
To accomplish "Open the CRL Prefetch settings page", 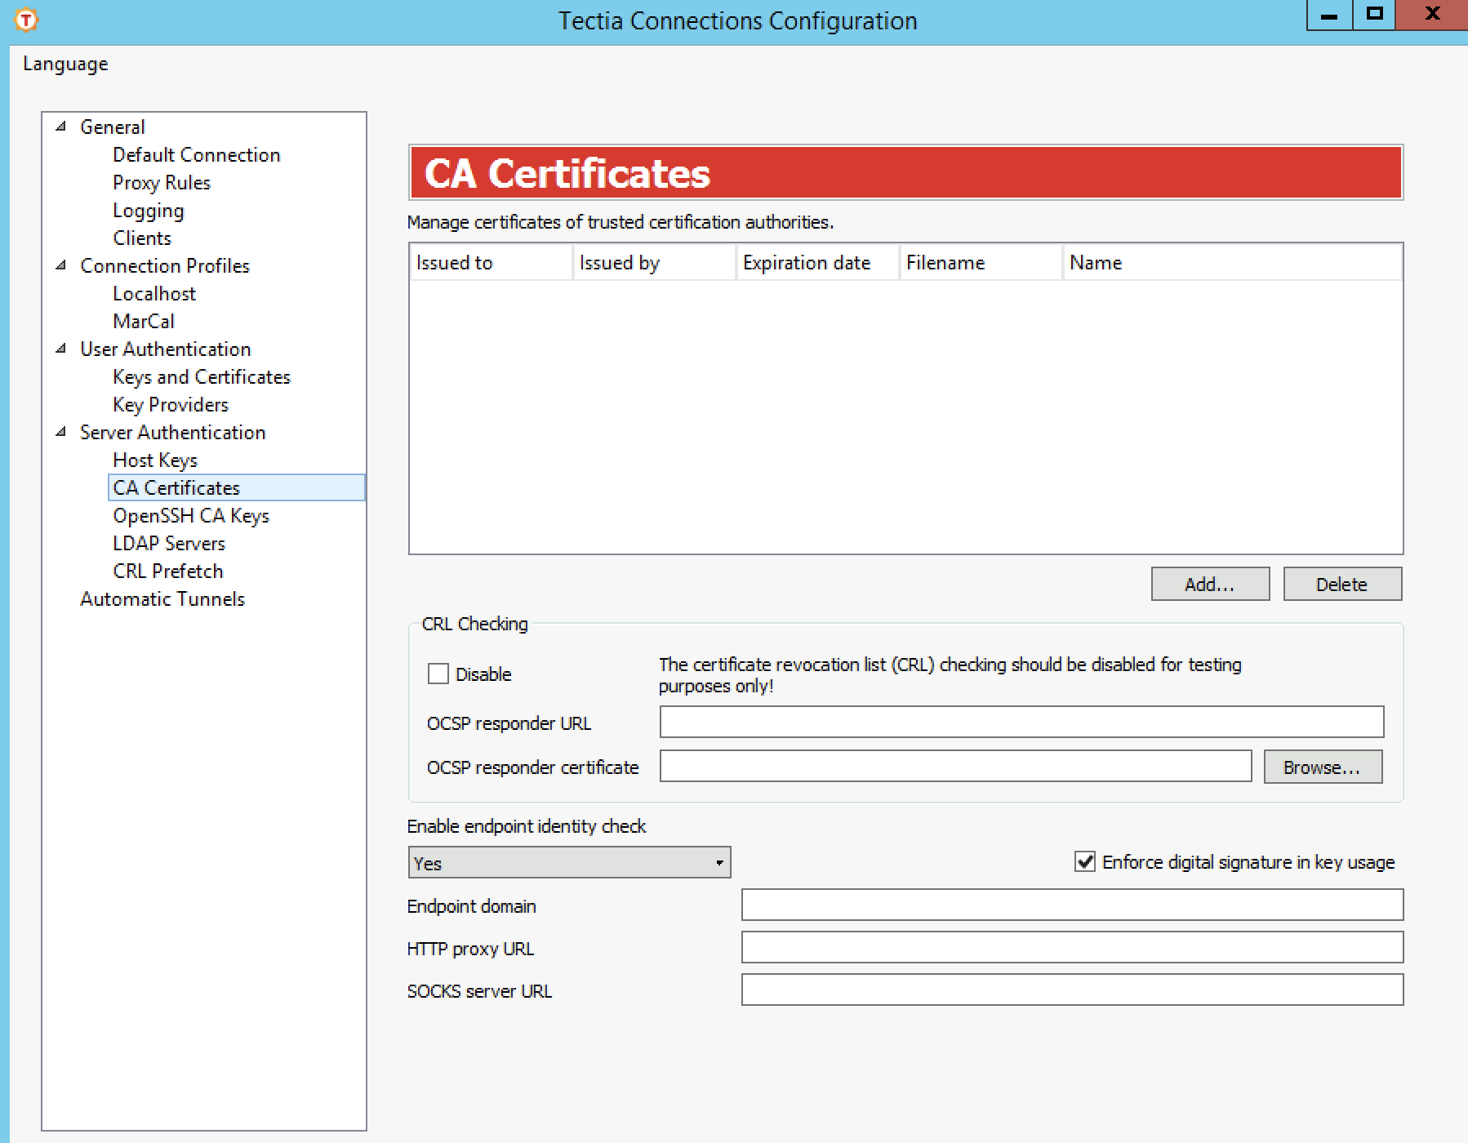I will coord(167,571).
